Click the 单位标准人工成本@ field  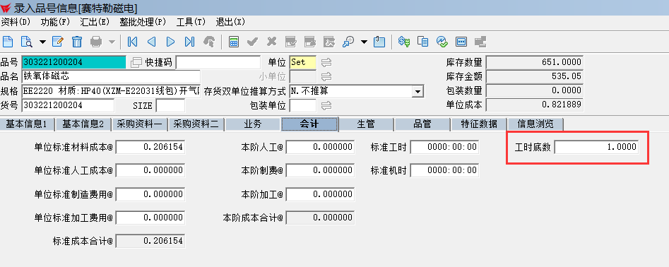(150, 170)
